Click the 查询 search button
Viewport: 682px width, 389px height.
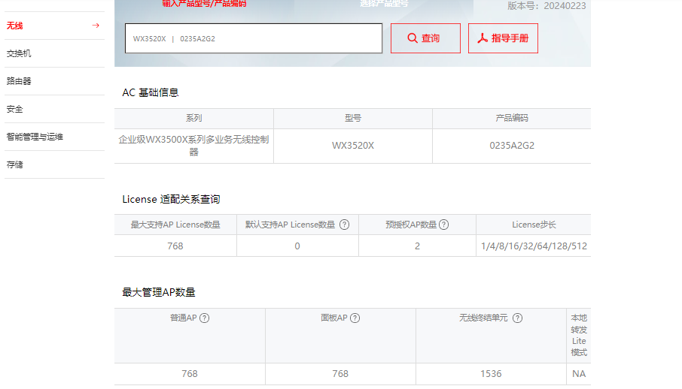tap(425, 38)
